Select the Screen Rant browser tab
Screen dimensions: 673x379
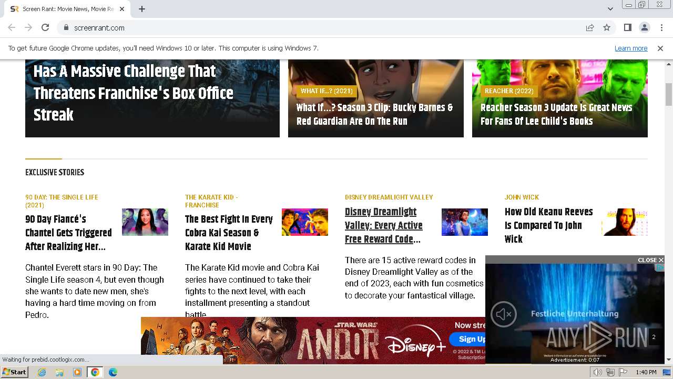(x=67, y=9)
